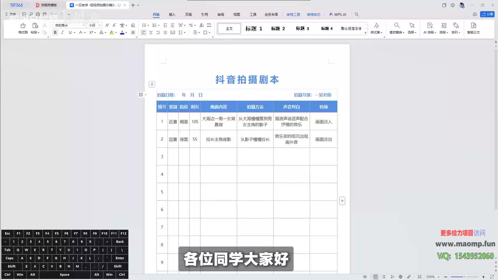
Task: Select right text alignment
Action: (x=158, y=33)
